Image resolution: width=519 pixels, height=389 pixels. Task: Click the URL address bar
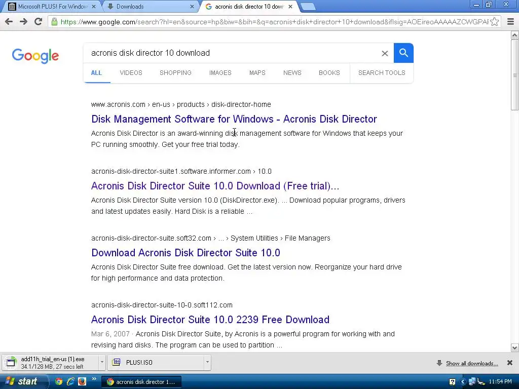click(274, 22)
